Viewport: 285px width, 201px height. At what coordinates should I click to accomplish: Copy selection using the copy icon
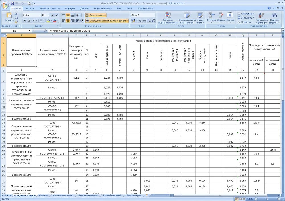click(x=16, y=18)
